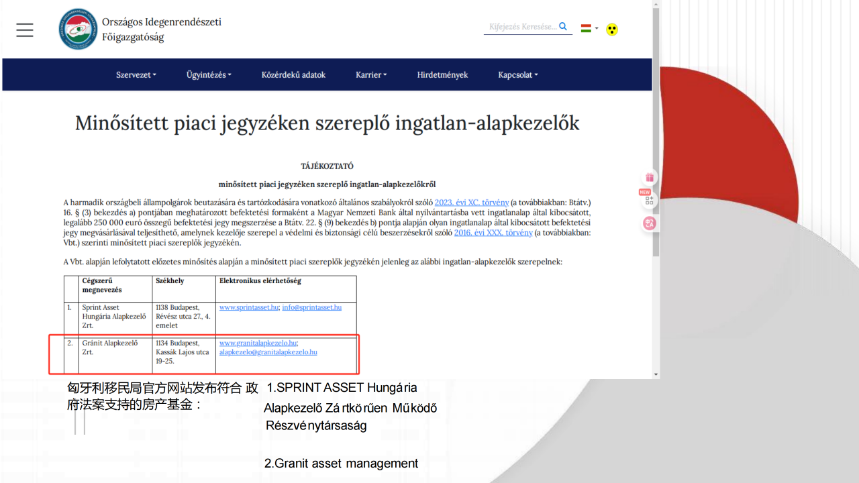Open the Hirdetmények menu item
The image size is (859, 483).
coord(442,75)
